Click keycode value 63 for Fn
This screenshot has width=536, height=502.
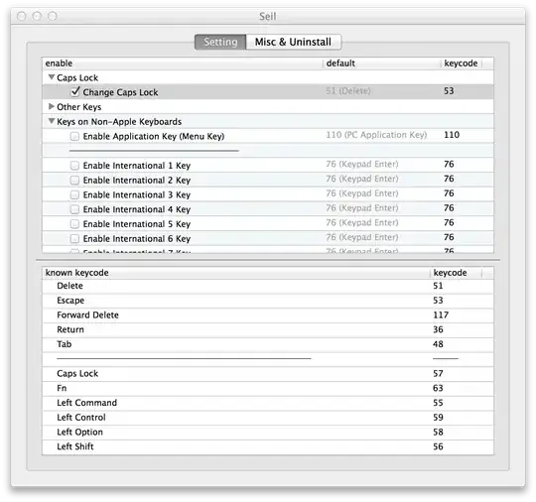tap(438, 389)
